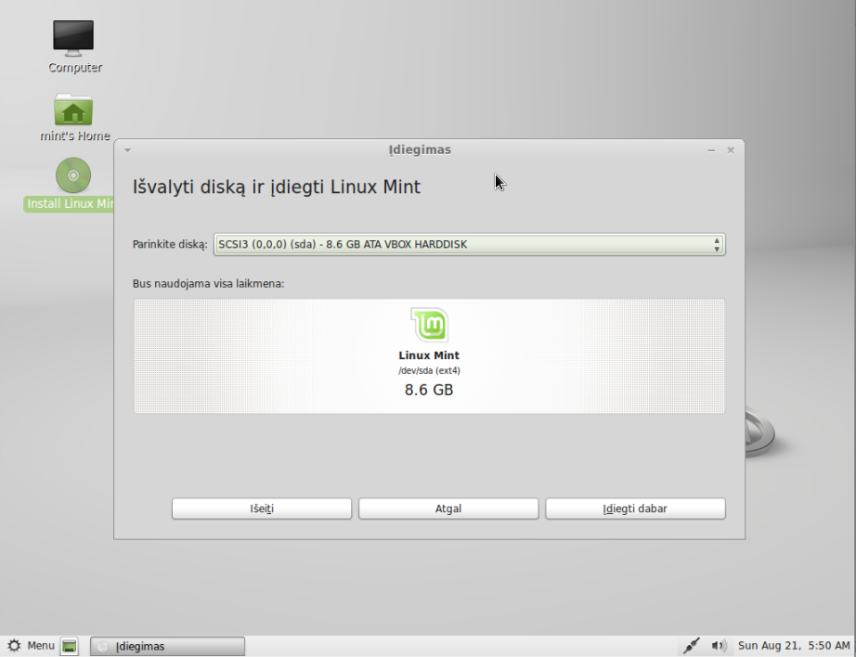Screen dimensions: 856x657
Task: Click the 8.6 GB size label
Action: pos(429,390)
